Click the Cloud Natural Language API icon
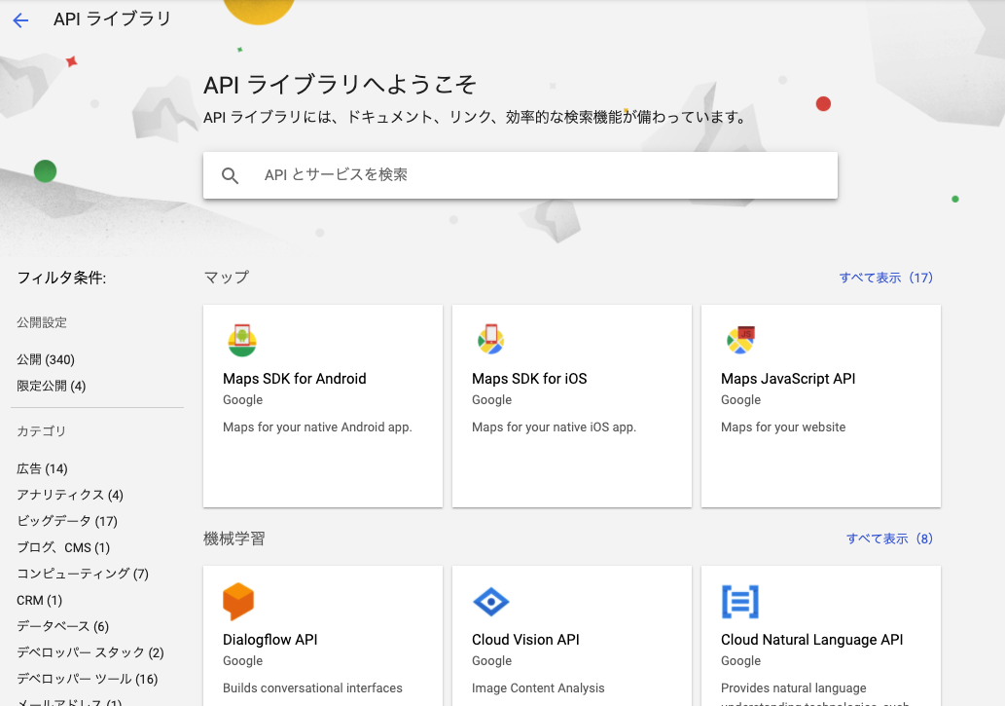Viewport: 1005px width, 706px height. click(x=739, y=602)
